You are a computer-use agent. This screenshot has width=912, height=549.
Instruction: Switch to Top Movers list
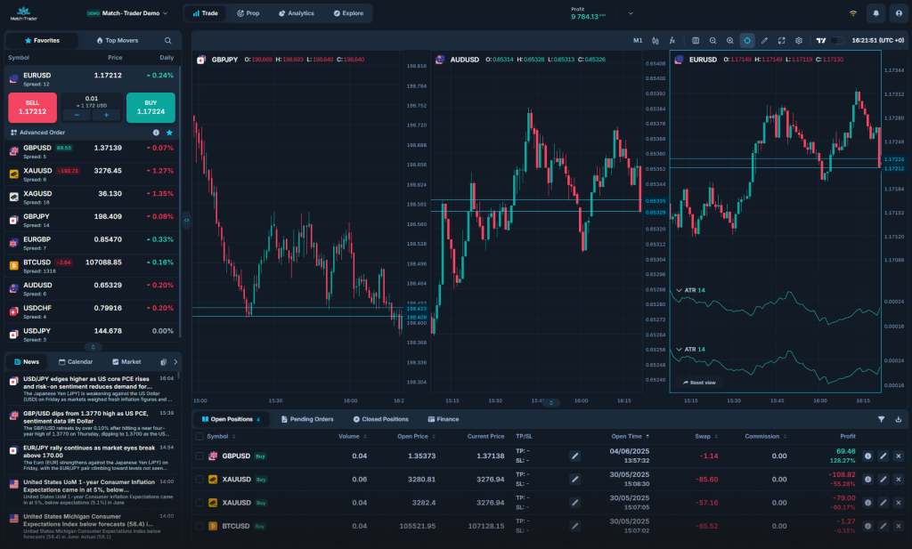(117, 41)
